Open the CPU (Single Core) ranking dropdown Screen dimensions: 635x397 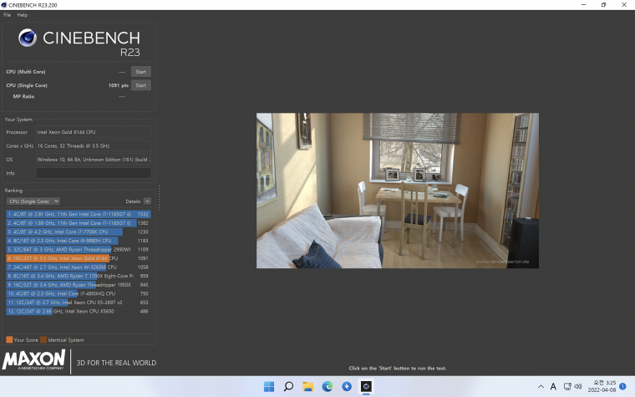click(x=33, y=201)
